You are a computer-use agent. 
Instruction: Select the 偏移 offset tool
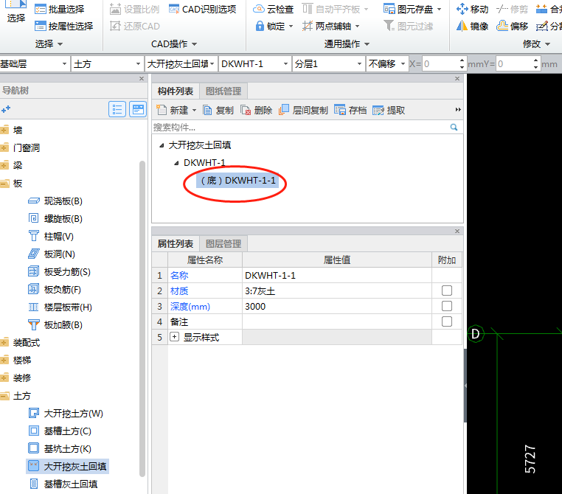point(512,26)
